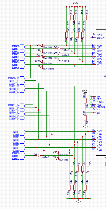Select the KBI7 port label
106x209 pixels.
(17, 132)
